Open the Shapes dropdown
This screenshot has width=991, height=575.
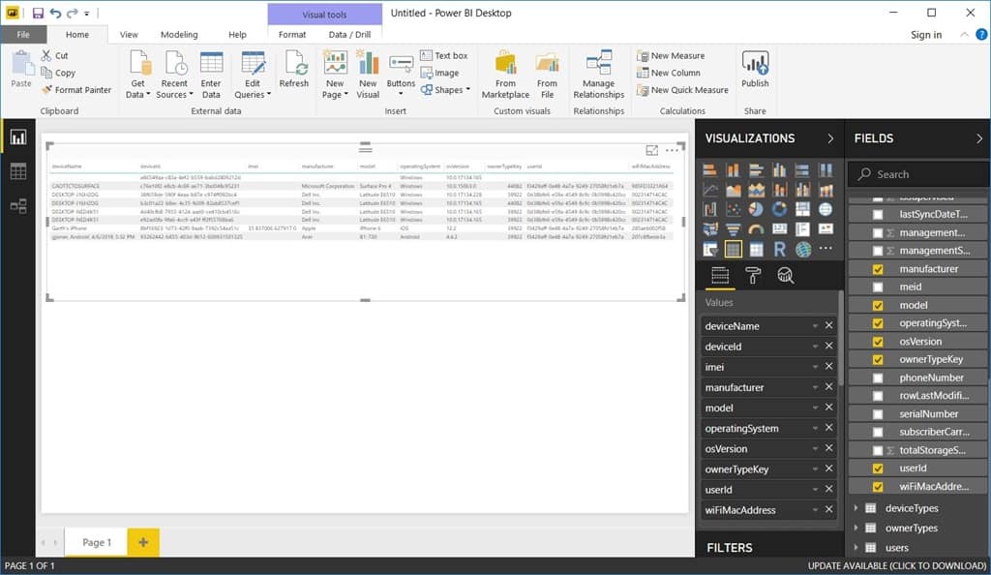(445, 90)
